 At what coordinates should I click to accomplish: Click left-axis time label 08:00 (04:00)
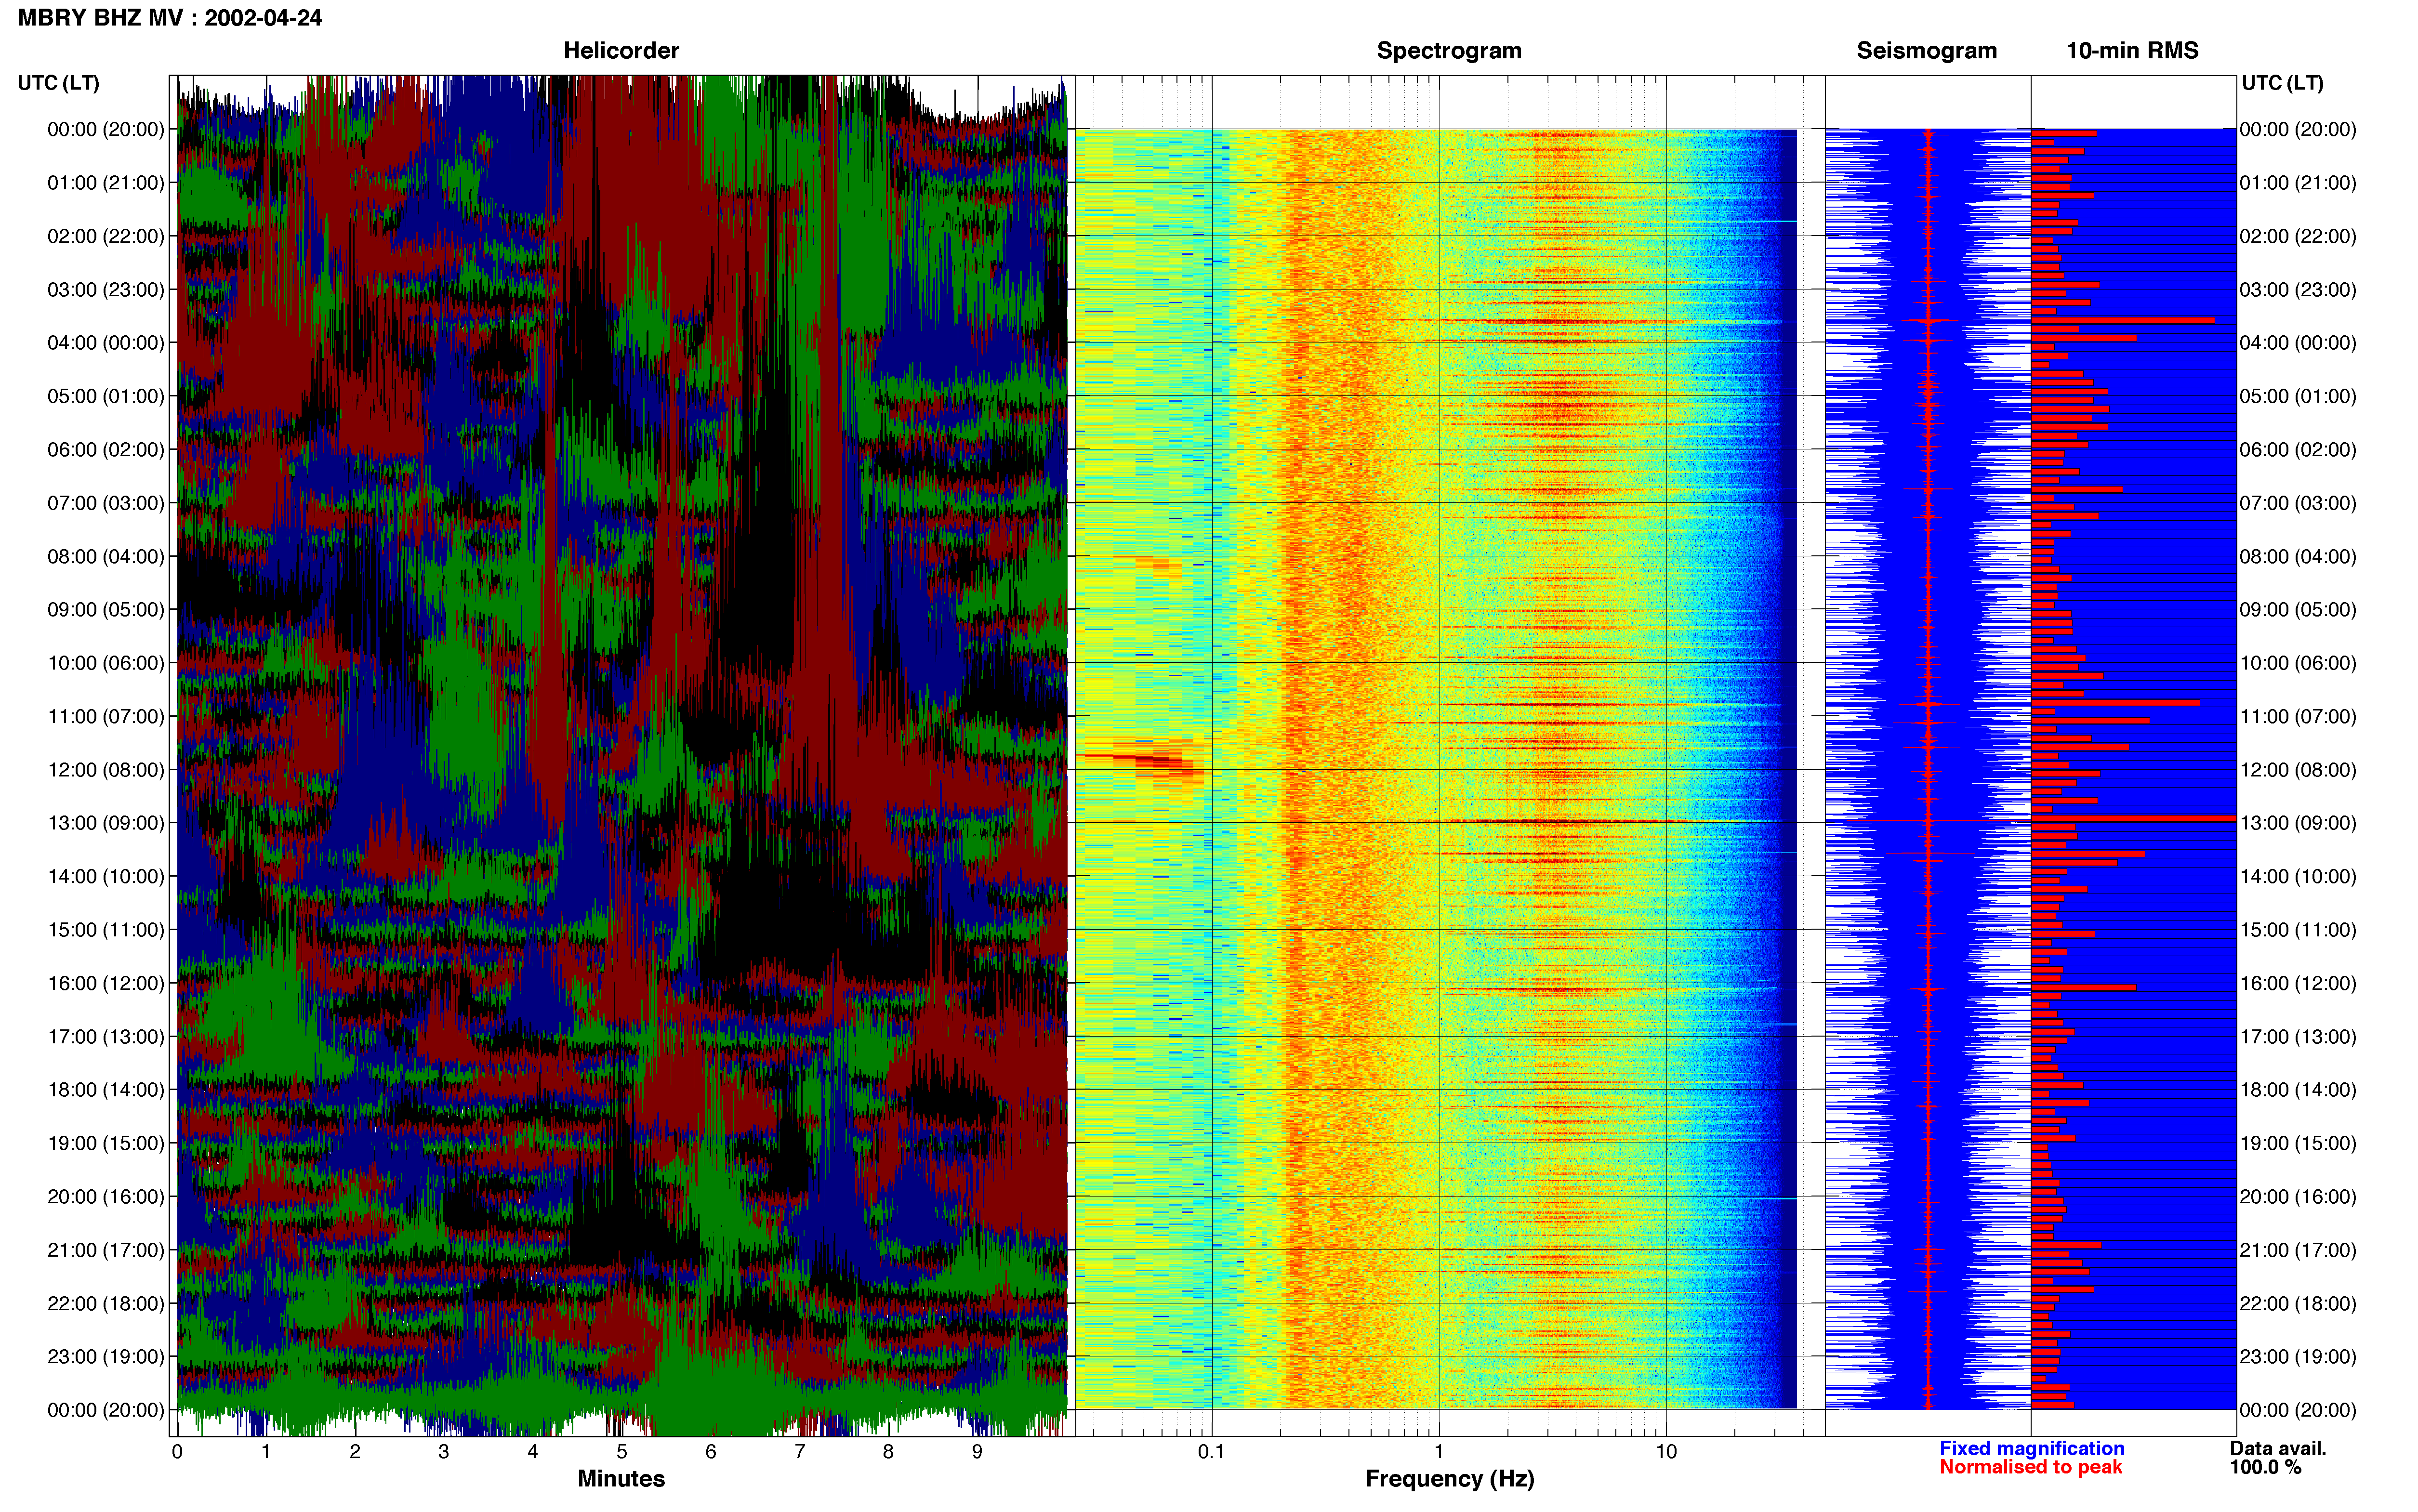click(106, 556)
